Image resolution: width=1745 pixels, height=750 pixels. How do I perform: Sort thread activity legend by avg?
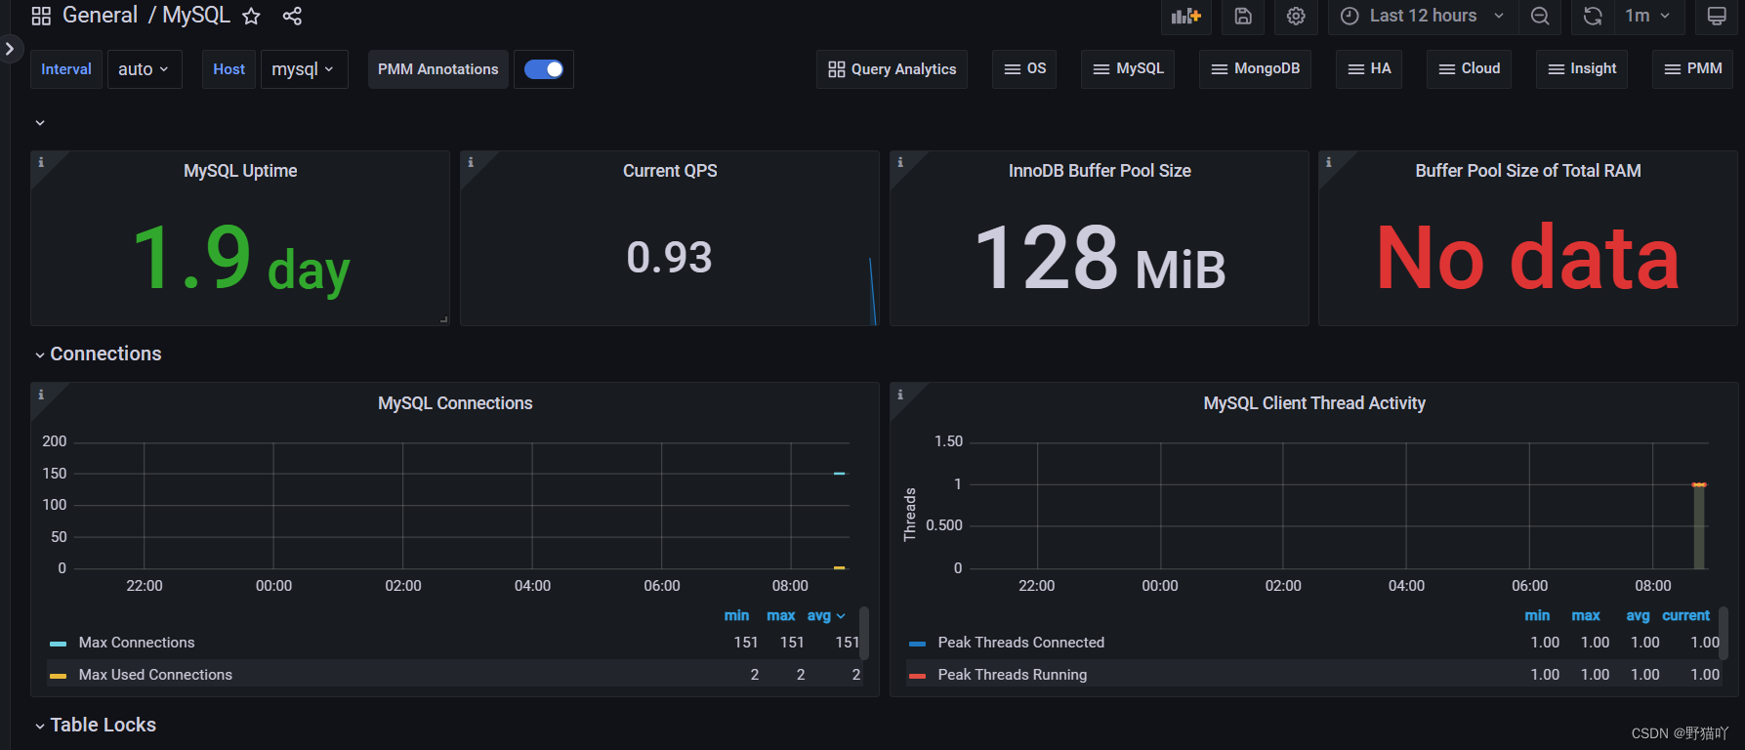[1638, 615]
